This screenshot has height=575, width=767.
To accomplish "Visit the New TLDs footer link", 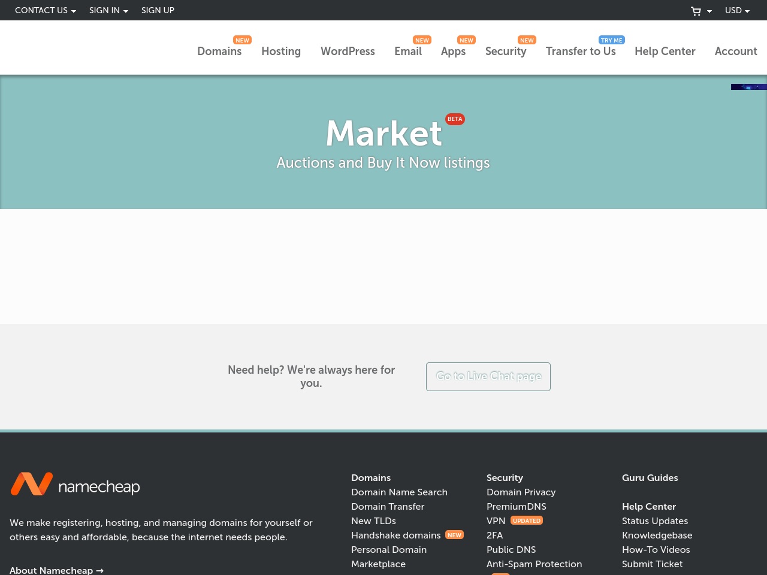I will click(x=373, y=521).
